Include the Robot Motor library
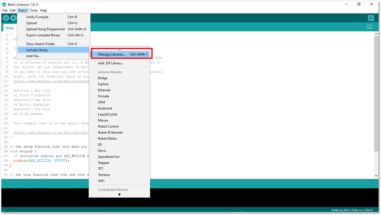381x215 pixels. [x=120, y=139]
